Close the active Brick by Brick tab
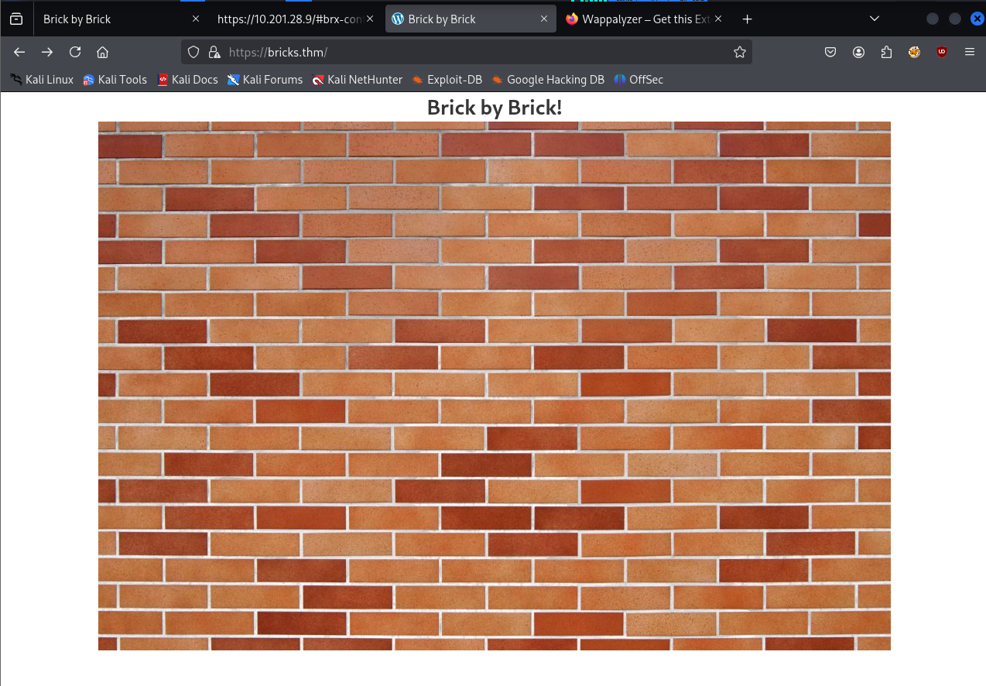The height and width of the screenshot is (686, 986). pyautogui.click(x=544, y=19)
